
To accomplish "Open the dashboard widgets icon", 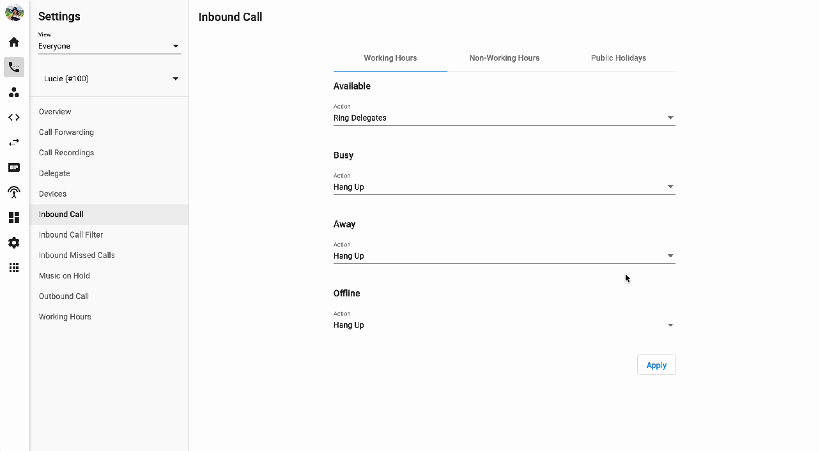I will point(14,218).
